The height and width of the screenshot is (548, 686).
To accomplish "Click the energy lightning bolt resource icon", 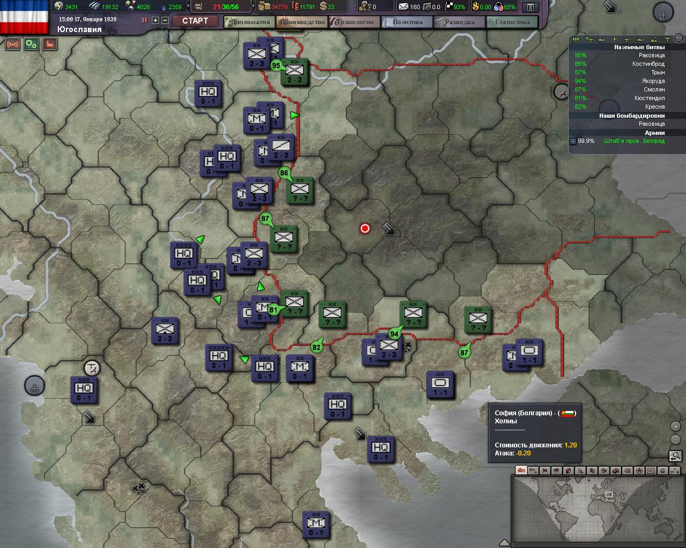I will click(58, 6).
